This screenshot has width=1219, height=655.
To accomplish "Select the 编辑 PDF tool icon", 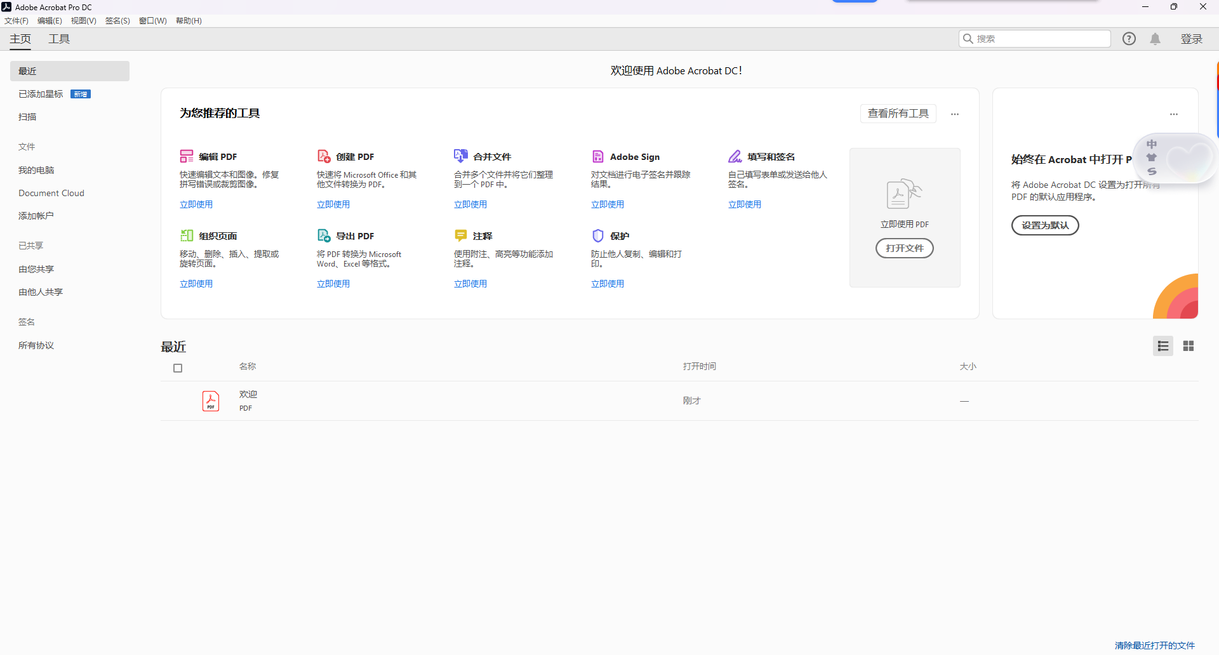I will coord(187,155).
